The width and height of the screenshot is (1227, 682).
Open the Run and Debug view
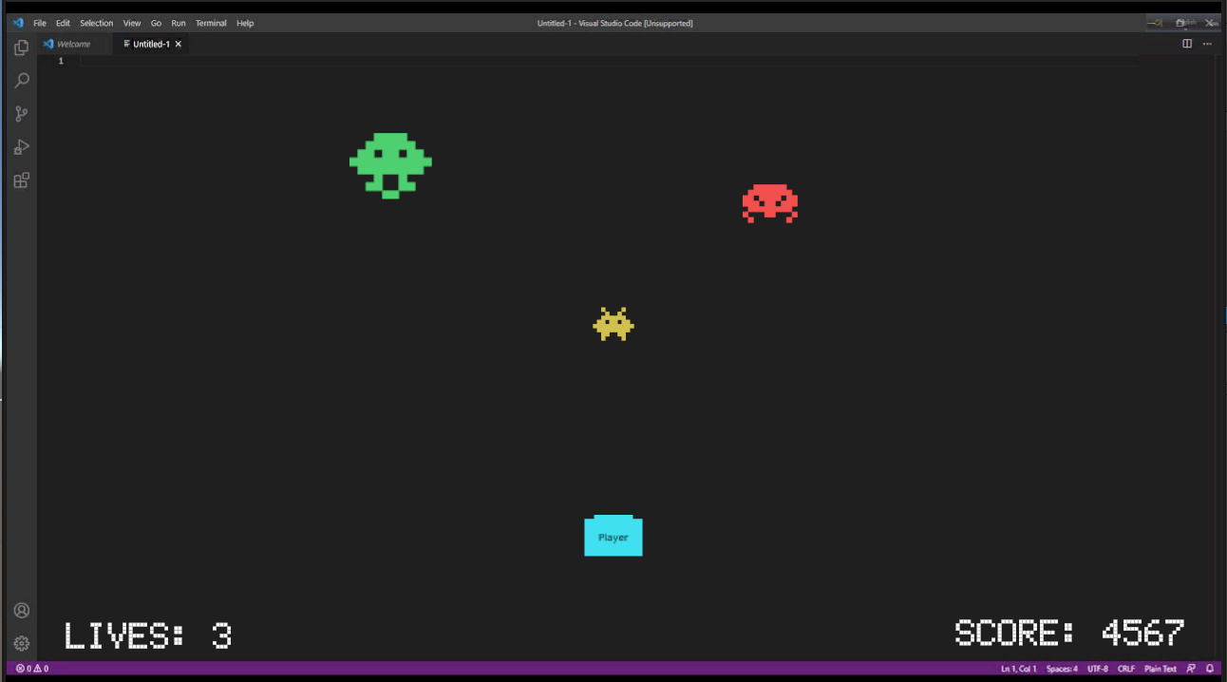tap(21, 147)
